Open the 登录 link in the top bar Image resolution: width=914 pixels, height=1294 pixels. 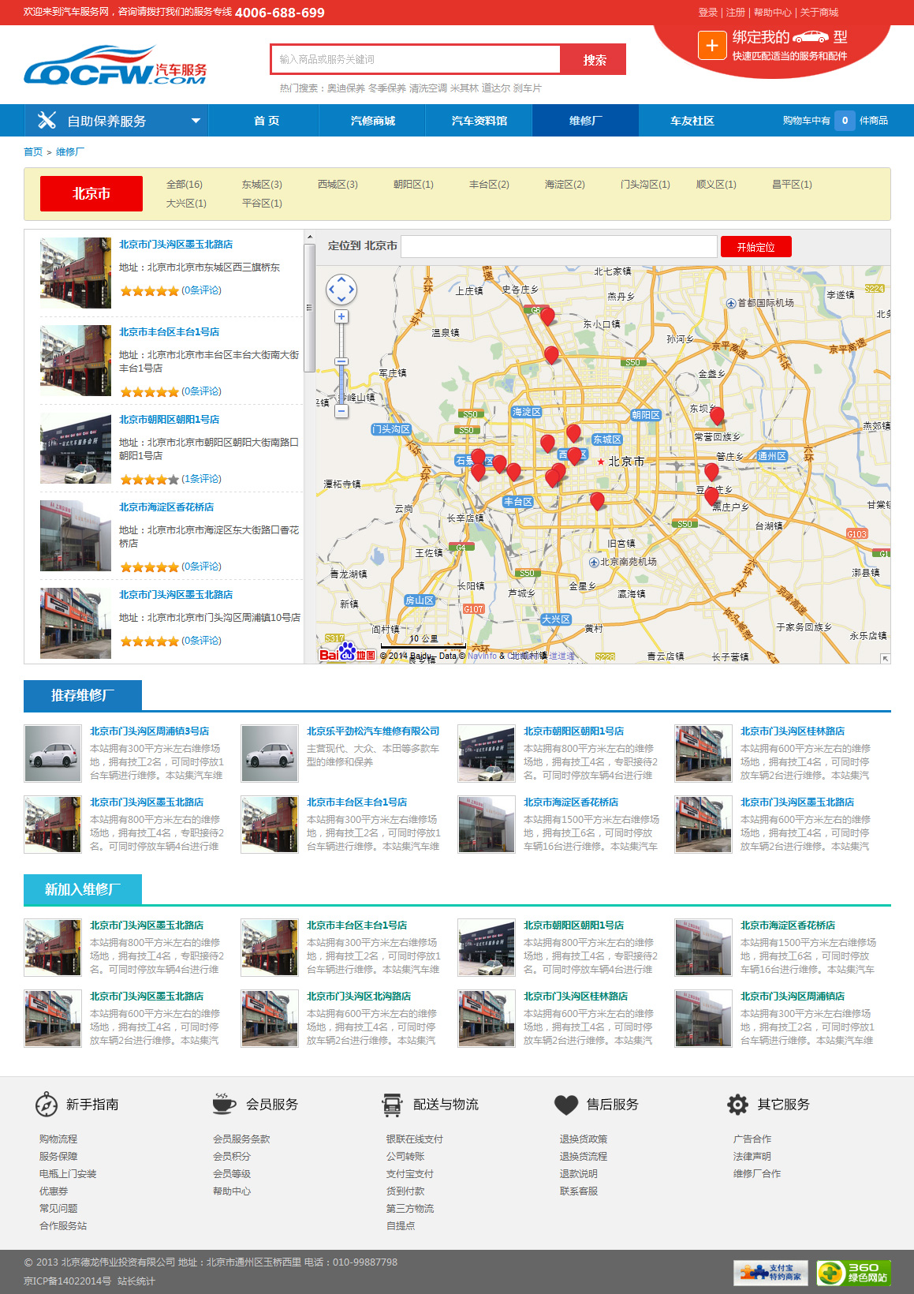pos(707,13)
